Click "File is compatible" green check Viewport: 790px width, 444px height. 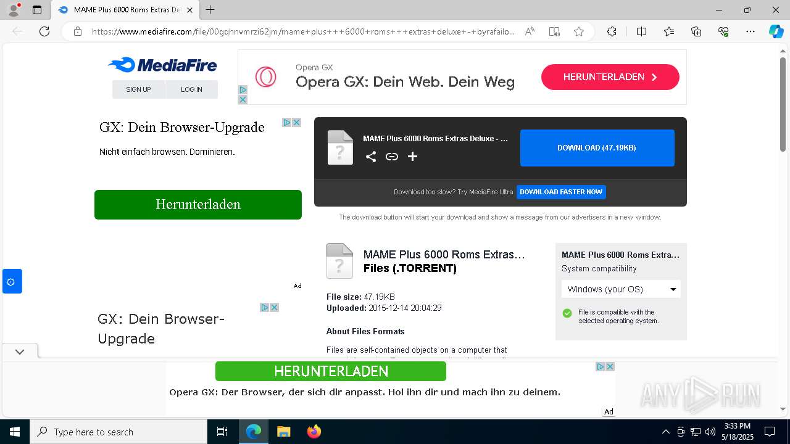(567, 313)
